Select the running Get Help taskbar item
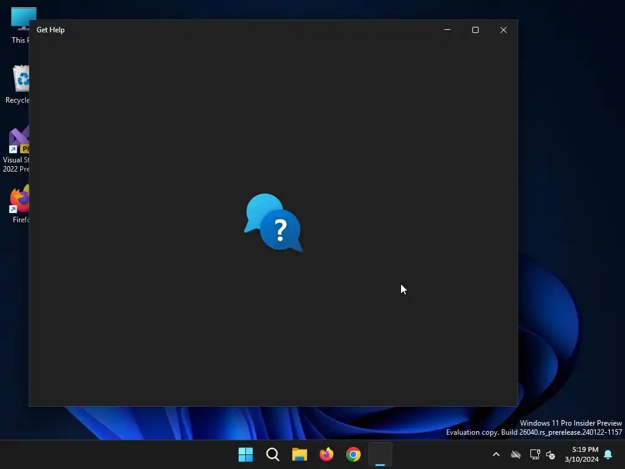The height and width of the screenshot is (469, 625). pos(380,454)
